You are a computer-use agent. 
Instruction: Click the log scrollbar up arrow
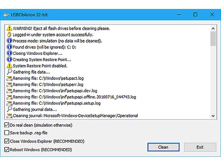(x=213, y=27)
